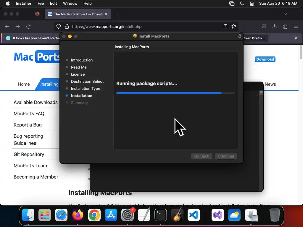Go forward in Firefox history
Viewport: 303px width, 227px height.
pos(18,26)
